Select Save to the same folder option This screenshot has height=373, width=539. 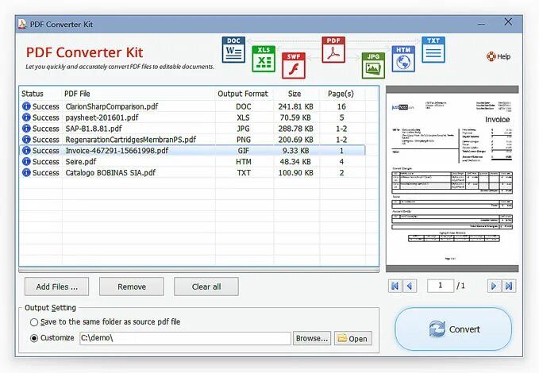point(33,322)
